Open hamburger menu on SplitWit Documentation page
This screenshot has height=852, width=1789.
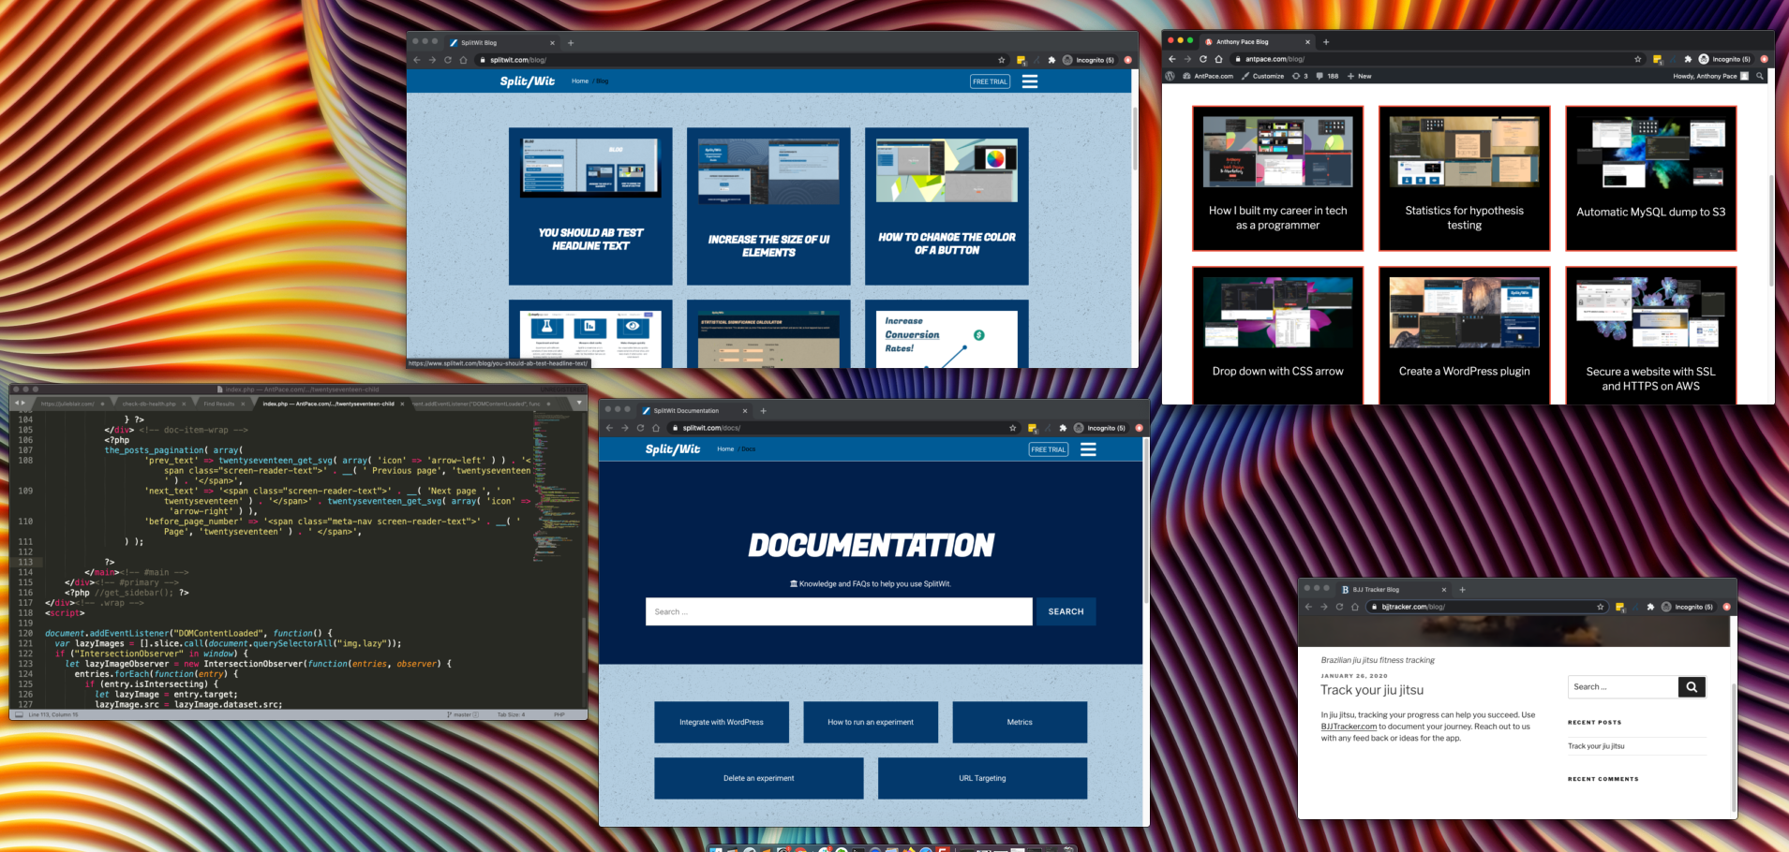click(1088, 449)
